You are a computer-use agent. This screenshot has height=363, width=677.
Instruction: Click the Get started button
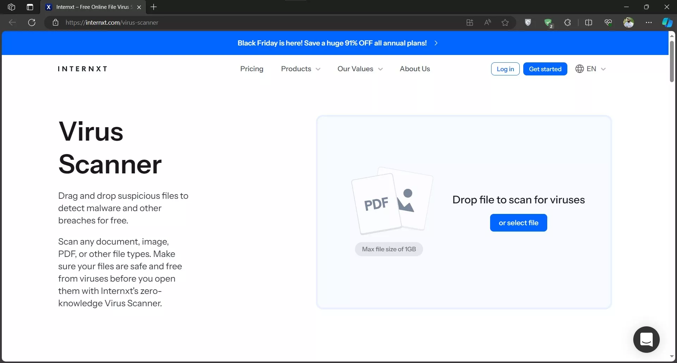tap(545, 69)
